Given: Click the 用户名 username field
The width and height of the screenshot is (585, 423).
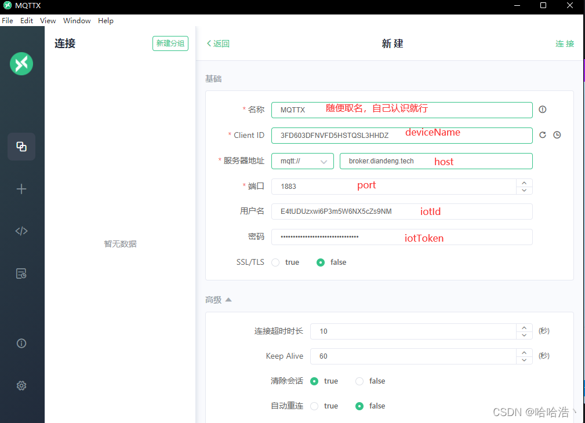Looking at the screenshot, I should [x=402, y=211].
